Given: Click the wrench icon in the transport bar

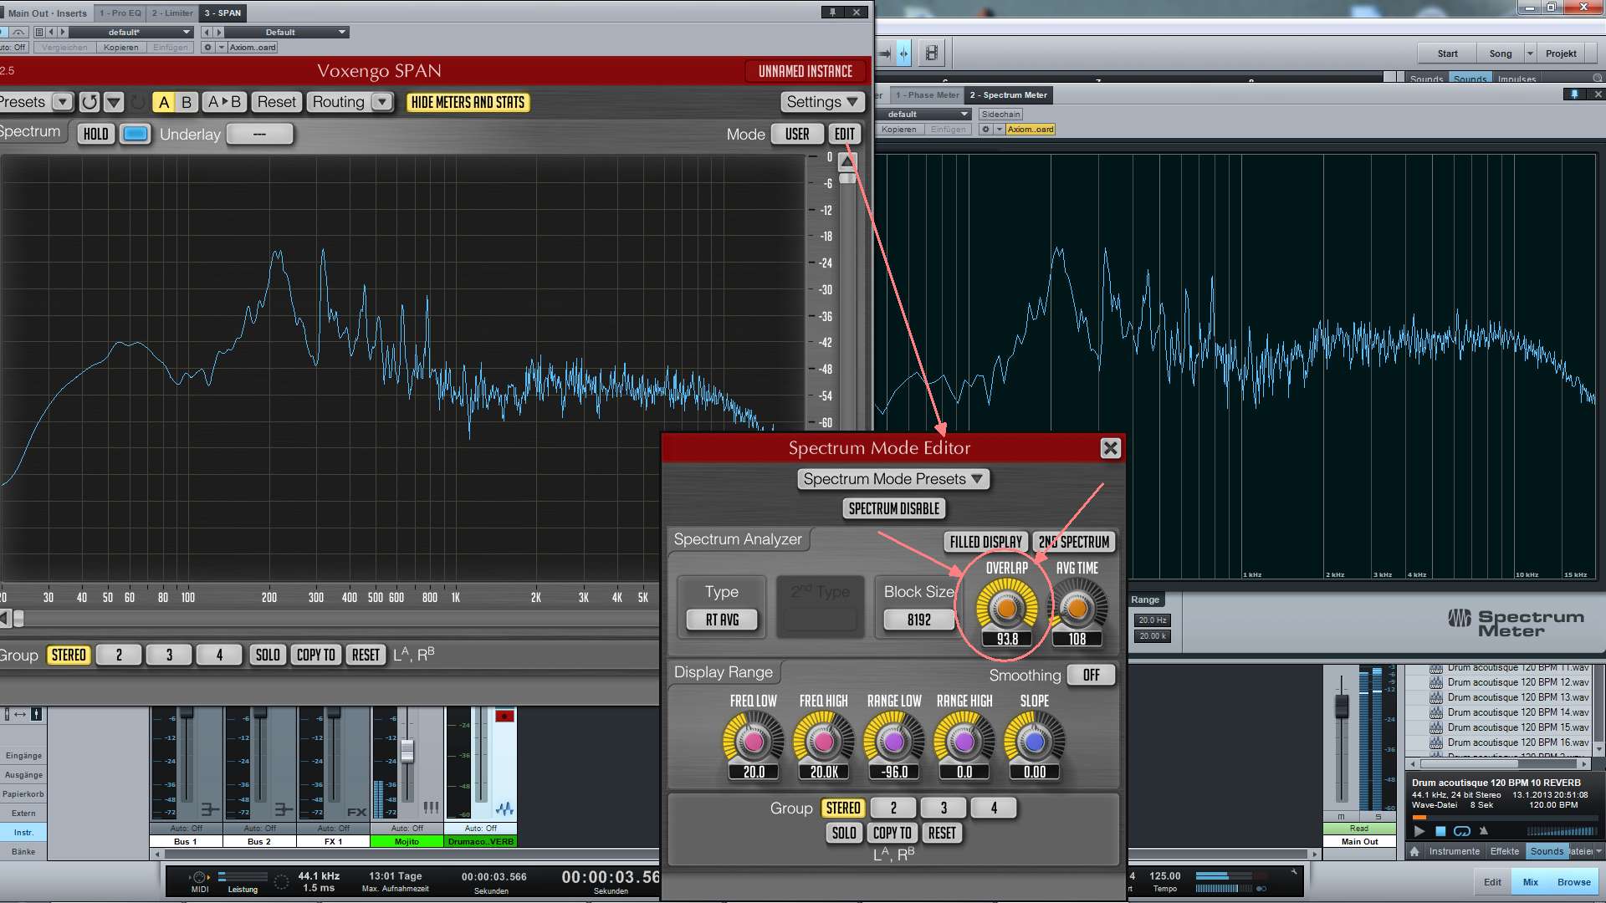Looking at the screenshot, I should (1293, 871).
